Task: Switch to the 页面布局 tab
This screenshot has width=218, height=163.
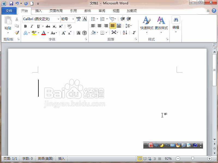Action: pos(56,11)
